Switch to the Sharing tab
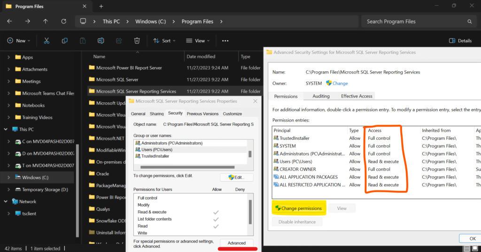 [156, 114]
